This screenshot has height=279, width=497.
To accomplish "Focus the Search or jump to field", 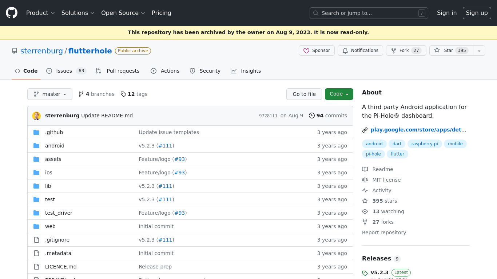I will pos(369,13).
